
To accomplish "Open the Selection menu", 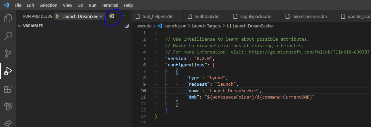I will (48, 5).
